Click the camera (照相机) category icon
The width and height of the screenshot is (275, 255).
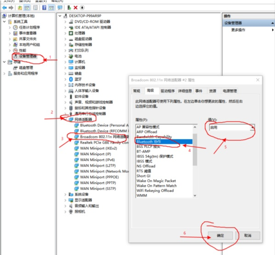[71, 211]
